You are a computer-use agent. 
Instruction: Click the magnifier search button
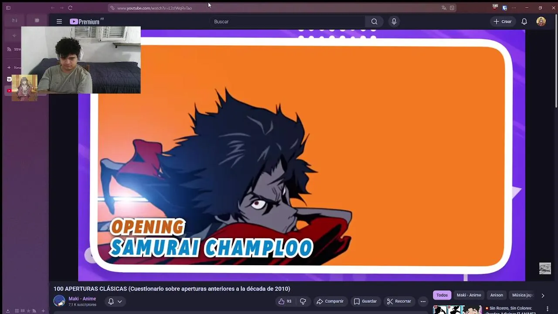[x=374, y=21]
